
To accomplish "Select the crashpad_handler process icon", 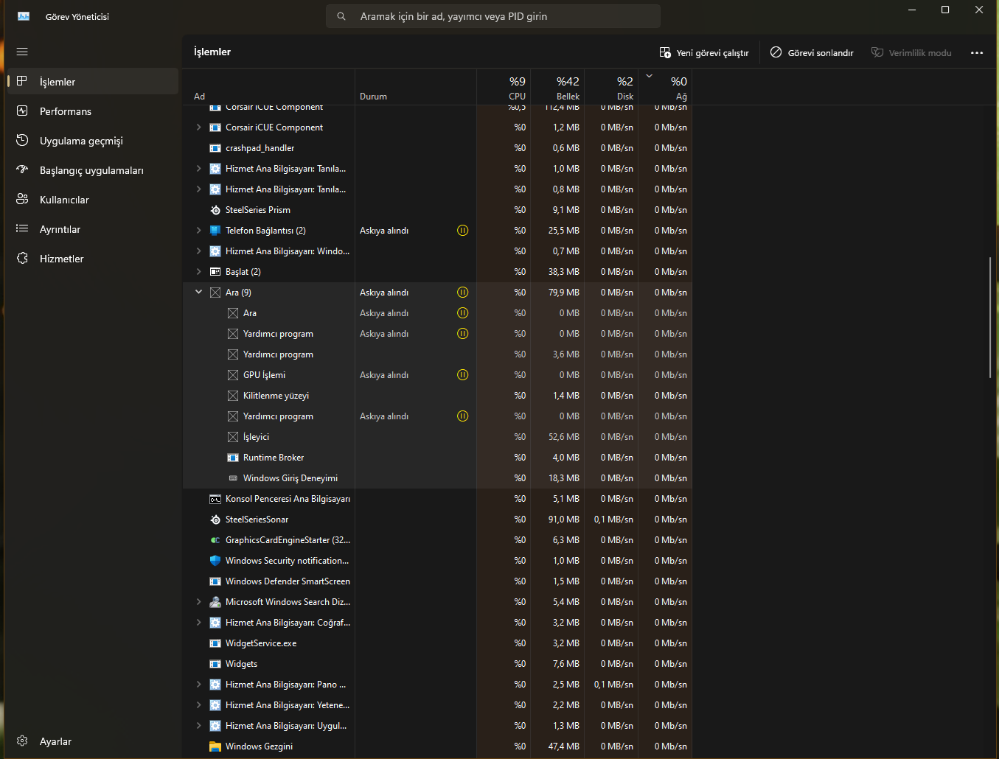I will click(215, 148).
